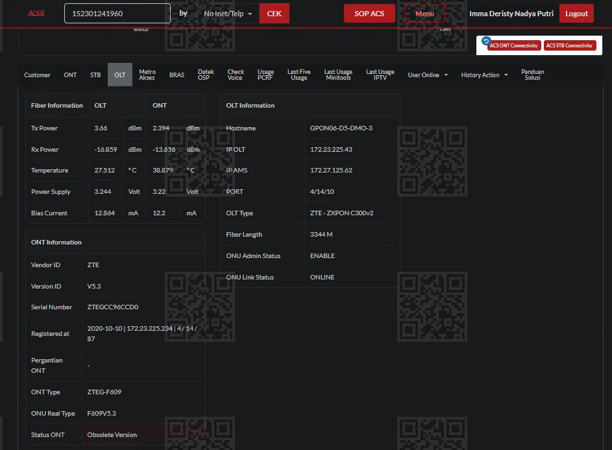Viewport: 612px width, 450px height.
Task: View the Datek OSP tab
Action: 206,75
